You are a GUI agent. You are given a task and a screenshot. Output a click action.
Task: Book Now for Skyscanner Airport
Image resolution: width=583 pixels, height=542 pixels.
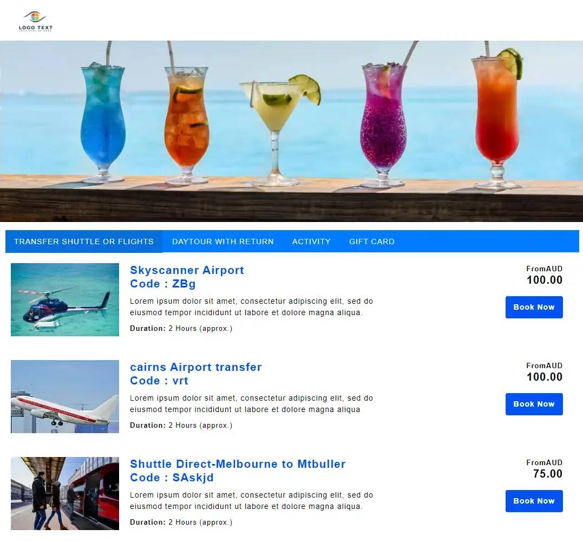[x=534, y=307]
